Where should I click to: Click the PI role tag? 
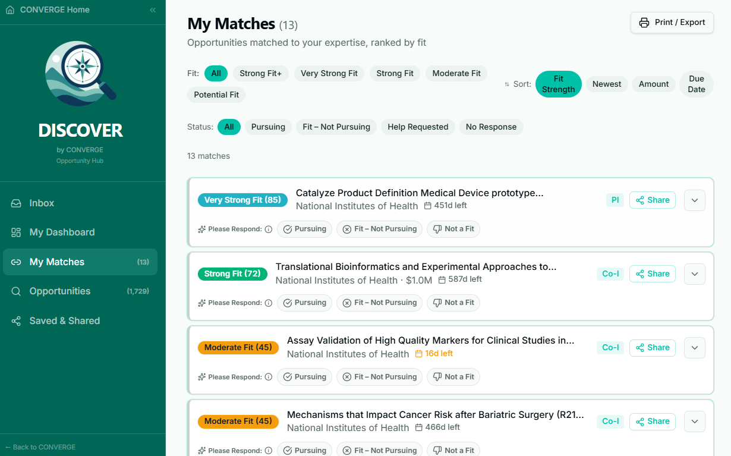pos(615,200)
